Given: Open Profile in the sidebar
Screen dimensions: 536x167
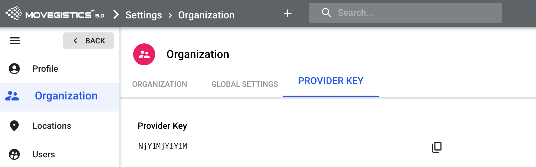Looking at the screenshot, I should 45,69.
